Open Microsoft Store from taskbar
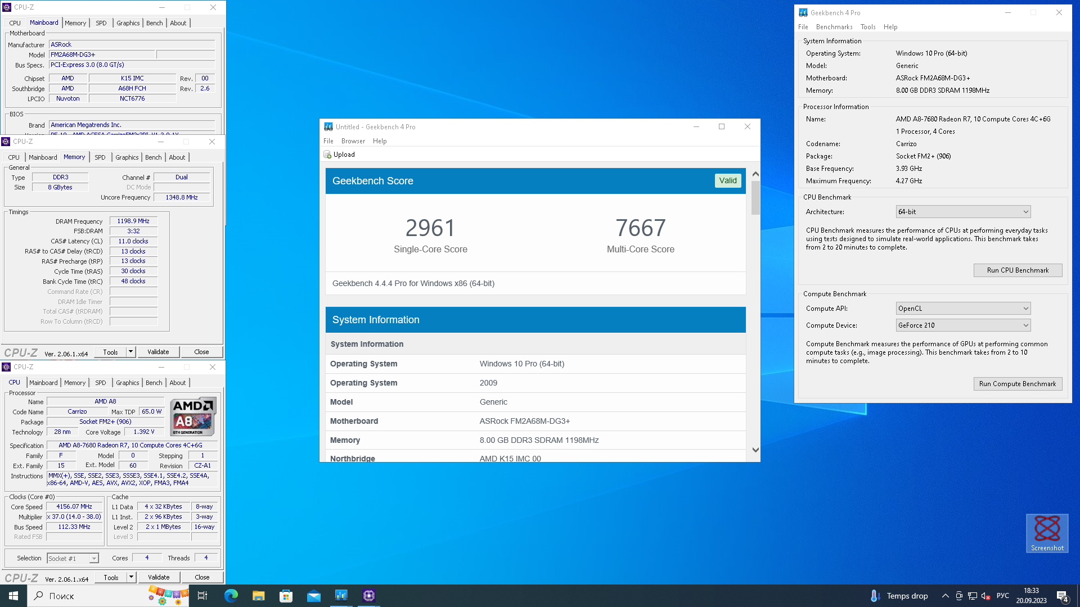 point(286,596)
